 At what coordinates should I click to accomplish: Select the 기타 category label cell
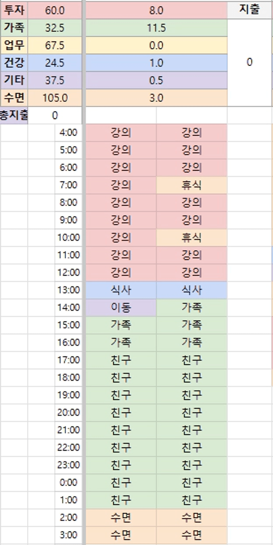point(14,80)
